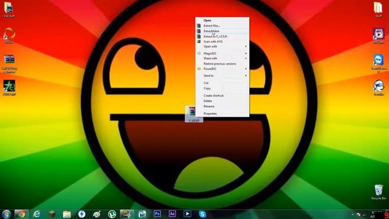Select the Extract to folder option

click(222, 36)
